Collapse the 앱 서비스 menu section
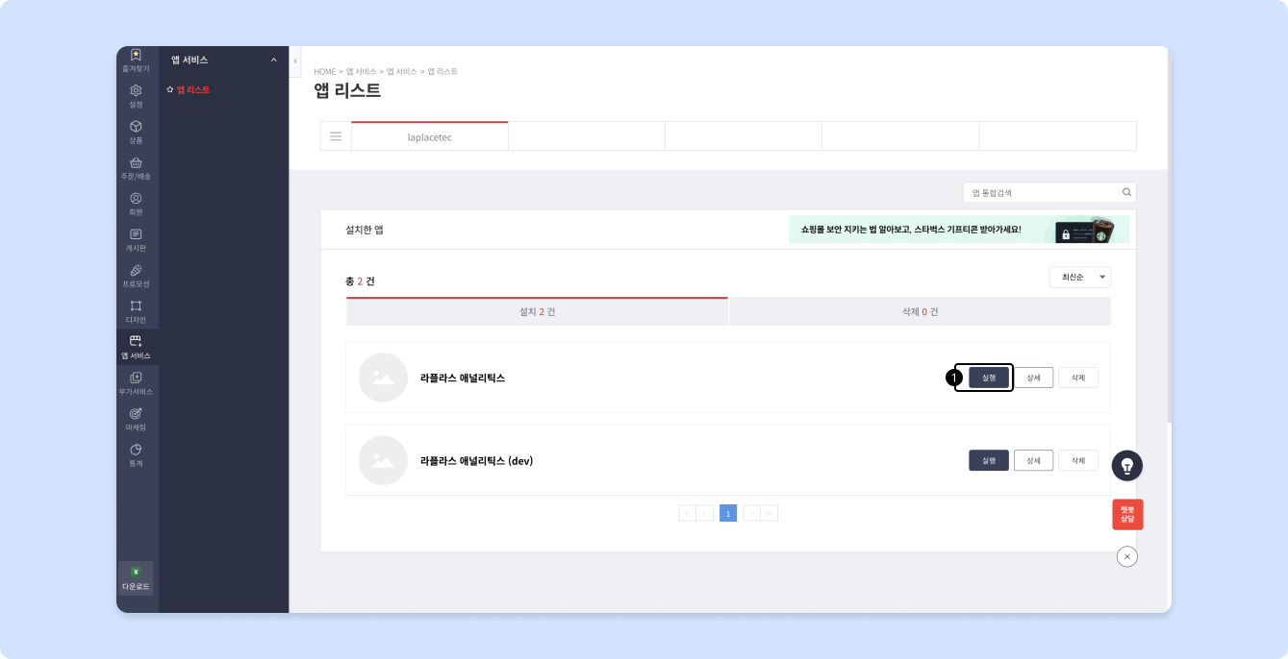Screen dimensions: 1288x659 273,61
